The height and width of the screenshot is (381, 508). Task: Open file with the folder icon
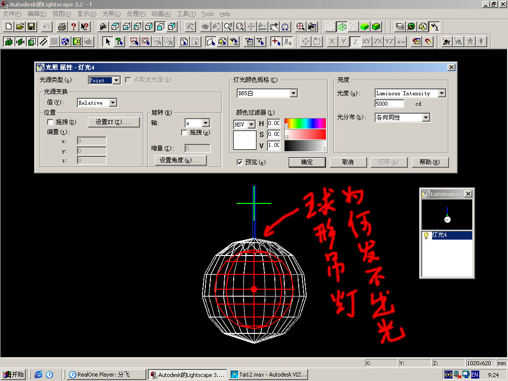pyautogui.click(x=20, y=26)
